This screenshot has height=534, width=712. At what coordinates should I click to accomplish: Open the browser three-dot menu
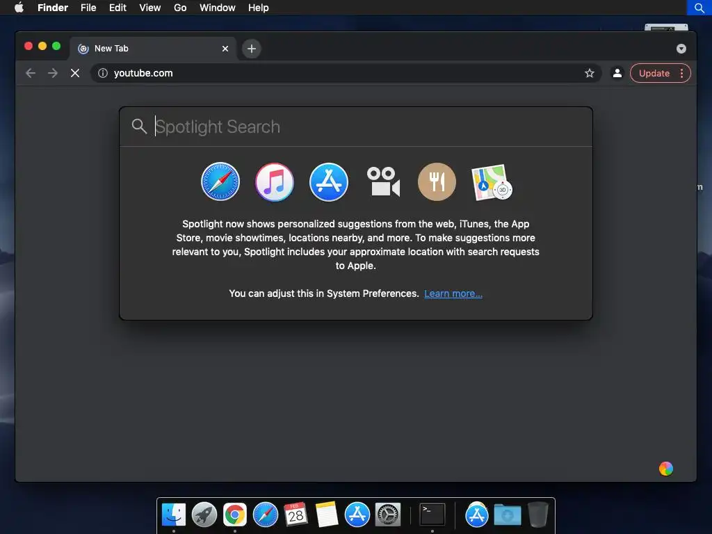[x=681, y=73]
